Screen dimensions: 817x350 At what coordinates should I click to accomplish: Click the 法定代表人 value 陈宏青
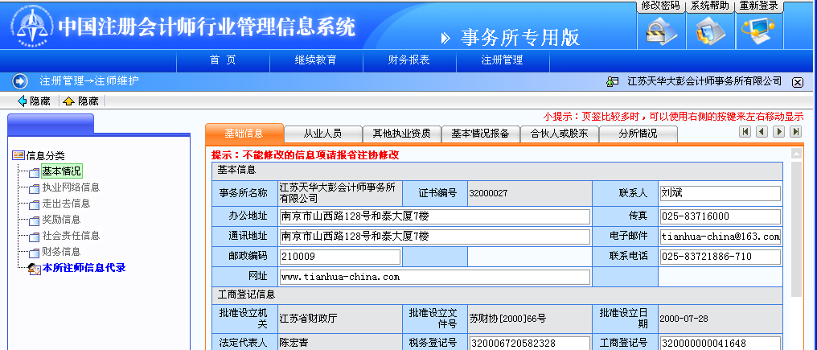pos(294,344)
